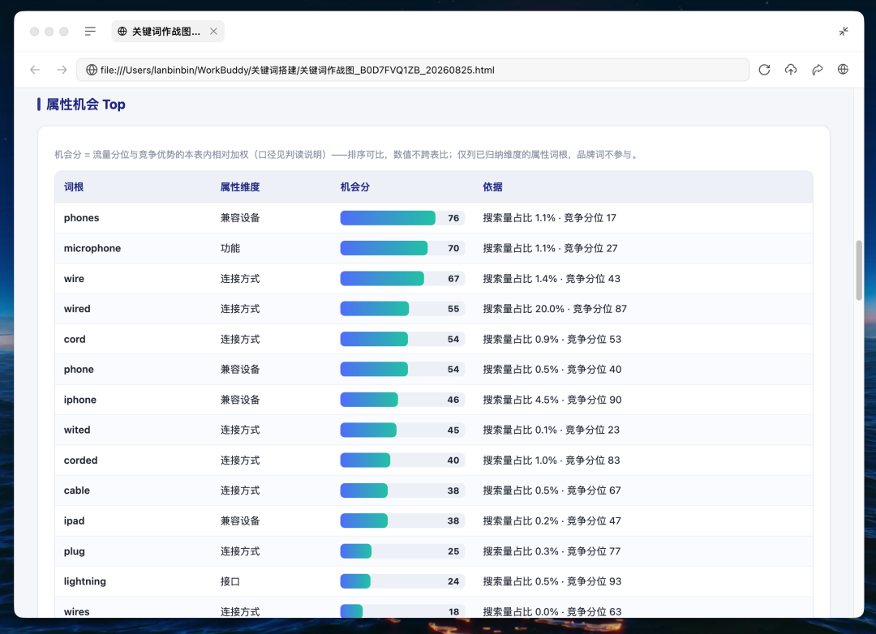Click 搜索量占比 0.2% · 竞争分位 47

[552, 520]
